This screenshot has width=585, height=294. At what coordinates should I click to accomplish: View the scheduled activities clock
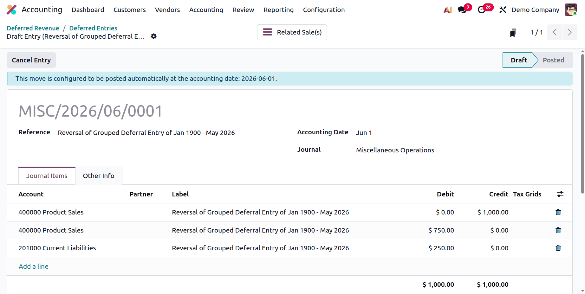[482, 10]
